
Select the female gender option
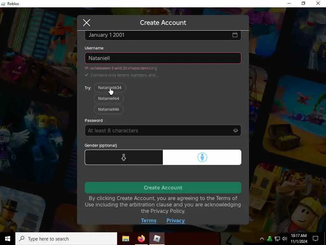pos(124,157)
